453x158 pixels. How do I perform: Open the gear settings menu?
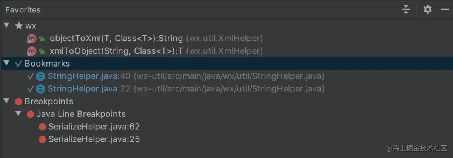coord(427,9)
